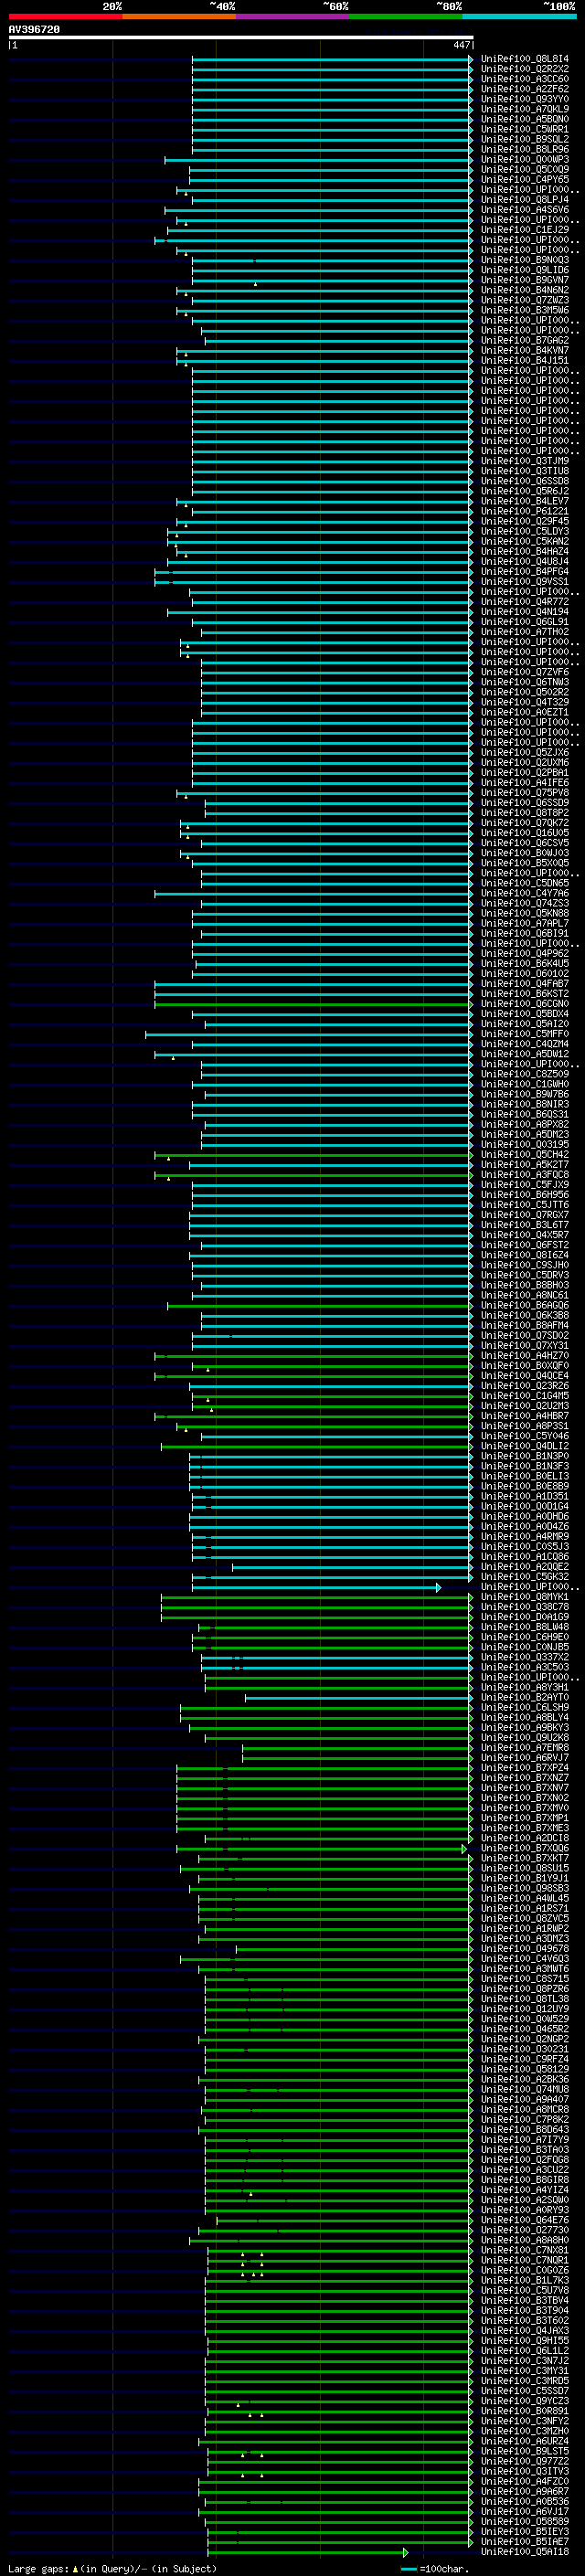Open hit UniRef100_B5IAE7

(525, 2541)
